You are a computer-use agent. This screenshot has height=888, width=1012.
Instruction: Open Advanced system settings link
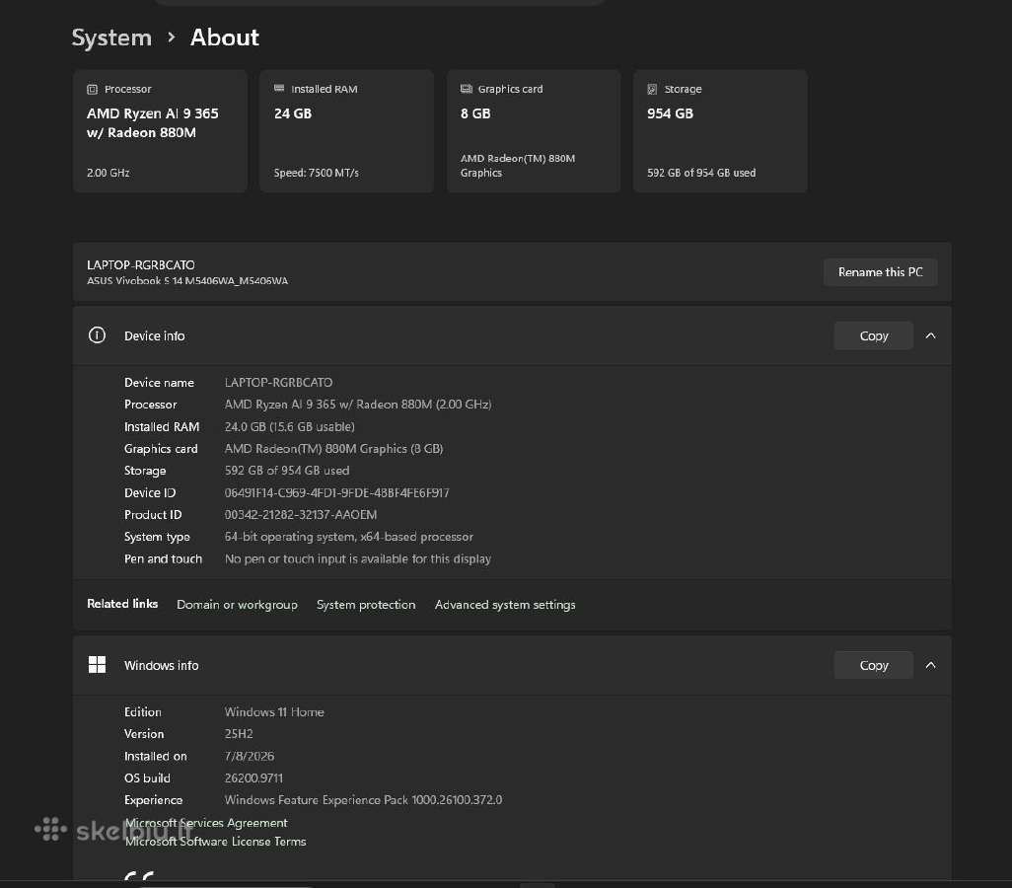(505, 605)
